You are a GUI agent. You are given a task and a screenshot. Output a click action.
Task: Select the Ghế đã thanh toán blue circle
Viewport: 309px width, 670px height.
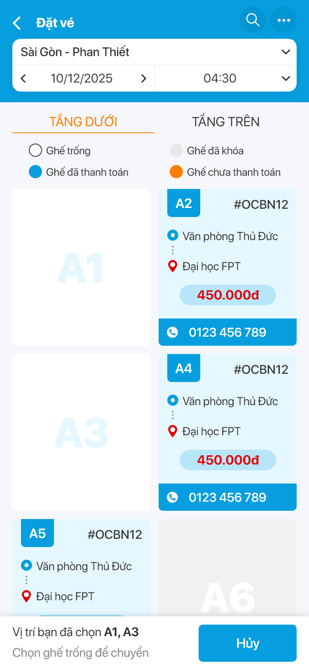pyautogui.click(x=35, y=172)
